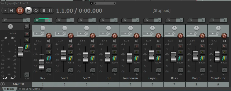Solo the Bass track
This screenshot has width=231, height=91.
[x=180, y=52]
